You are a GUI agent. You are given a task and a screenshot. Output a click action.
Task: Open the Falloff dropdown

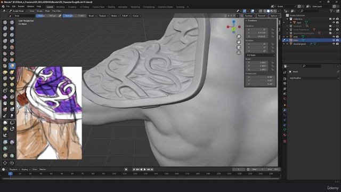[126, 15]
